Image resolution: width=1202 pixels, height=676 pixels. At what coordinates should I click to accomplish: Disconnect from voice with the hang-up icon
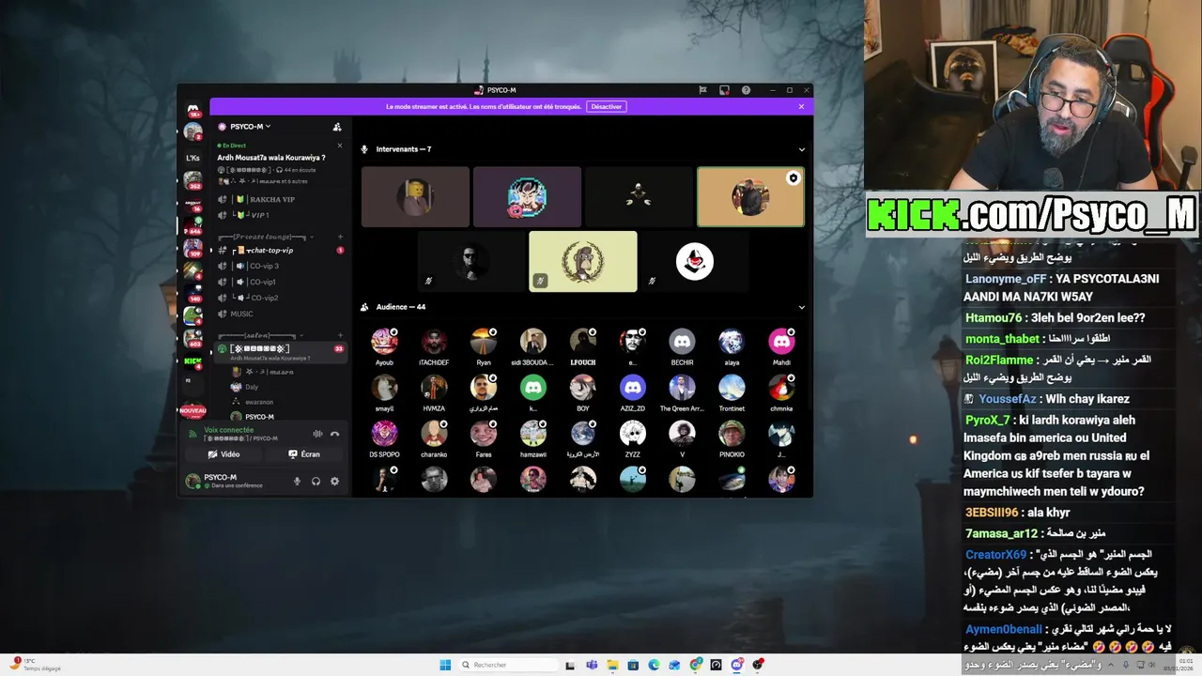(x=334, y=434)
